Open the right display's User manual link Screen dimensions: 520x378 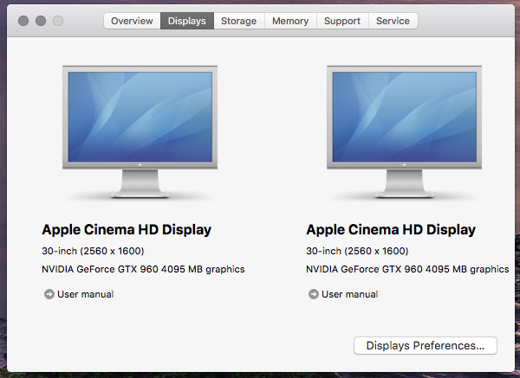[x=350, y=294]
